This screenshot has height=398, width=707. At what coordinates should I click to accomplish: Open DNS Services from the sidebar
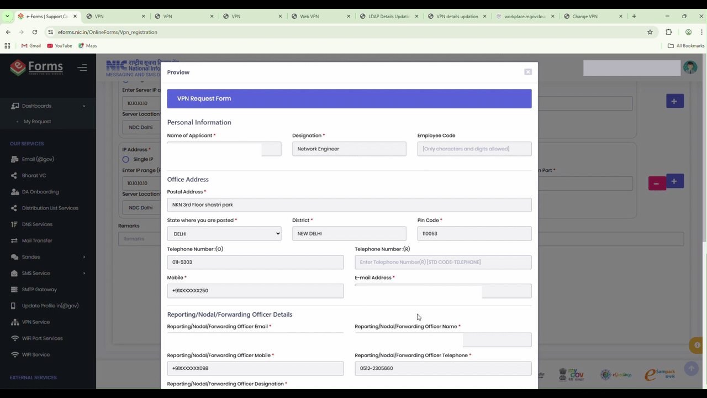pyautogui.click(x=15, y=224)
